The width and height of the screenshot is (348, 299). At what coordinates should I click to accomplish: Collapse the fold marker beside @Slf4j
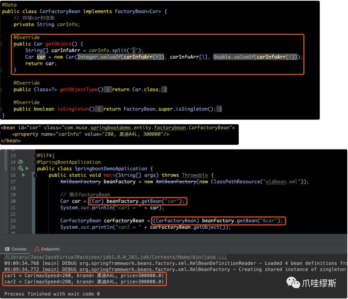coord(35,156)
